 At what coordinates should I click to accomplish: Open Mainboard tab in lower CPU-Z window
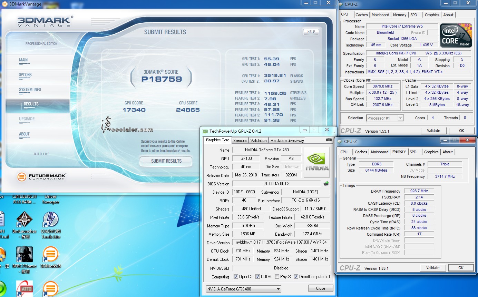coord(380,152)
